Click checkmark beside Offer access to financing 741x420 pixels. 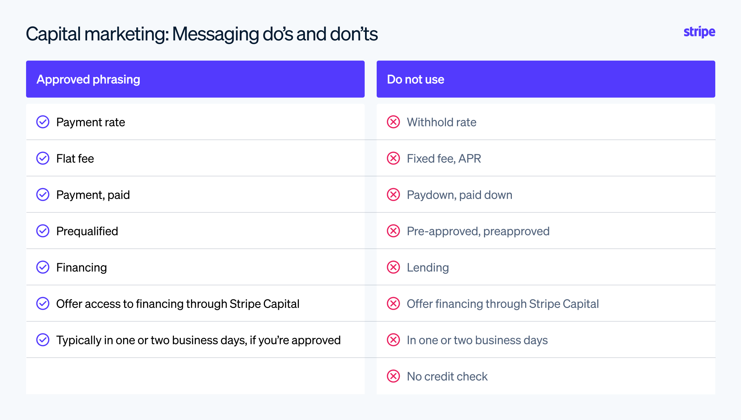[x=43, y=304]
